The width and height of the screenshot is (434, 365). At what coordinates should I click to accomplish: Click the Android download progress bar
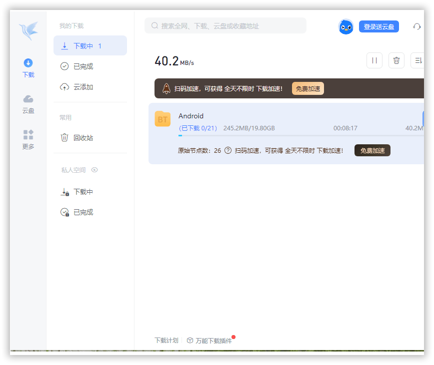301,136
